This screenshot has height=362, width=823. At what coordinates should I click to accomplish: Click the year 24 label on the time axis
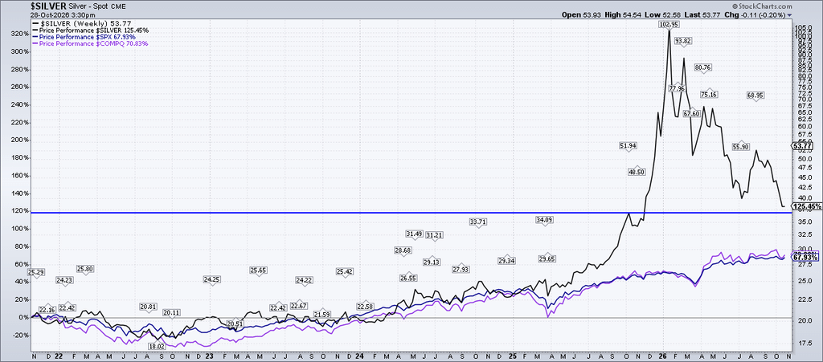tap(359, 356)
